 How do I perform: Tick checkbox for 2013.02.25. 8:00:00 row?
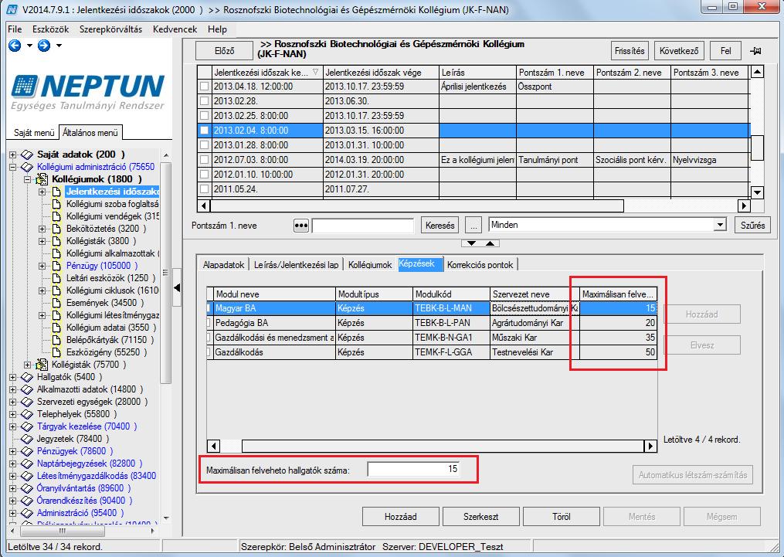pos(204,116)
